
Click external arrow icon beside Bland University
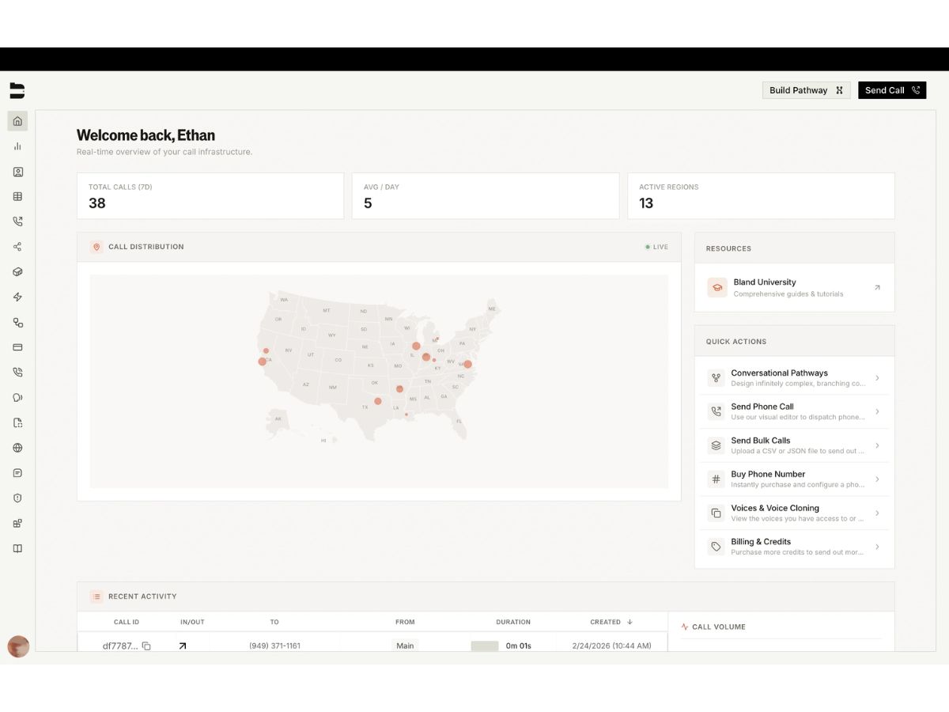pos(877,287)
